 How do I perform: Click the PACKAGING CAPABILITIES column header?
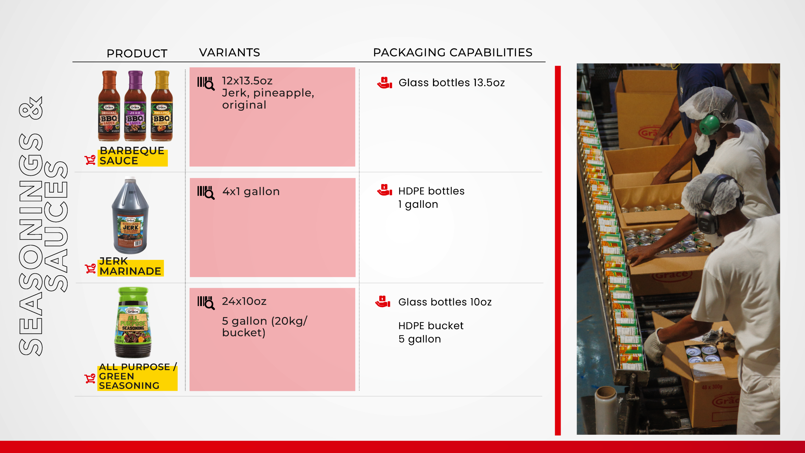(x=452, y=53)
